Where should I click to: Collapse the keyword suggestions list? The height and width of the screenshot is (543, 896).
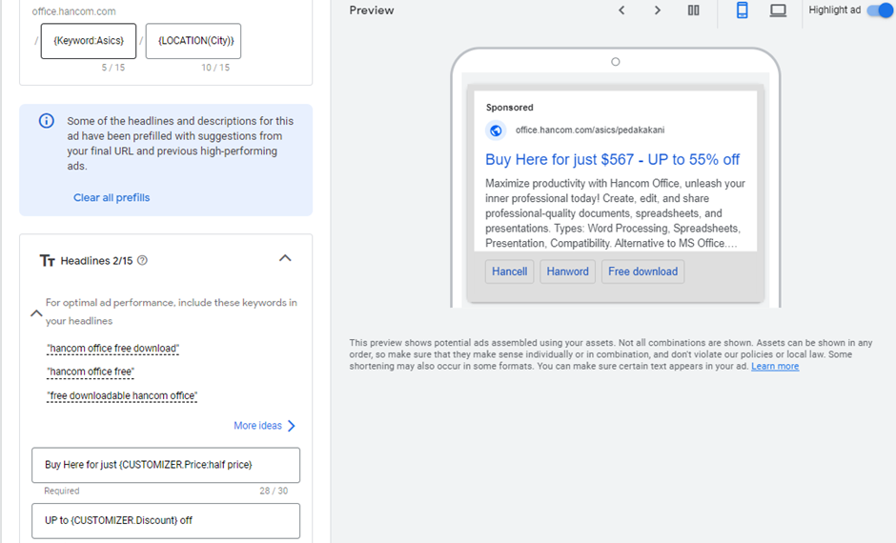pos(36,312)
